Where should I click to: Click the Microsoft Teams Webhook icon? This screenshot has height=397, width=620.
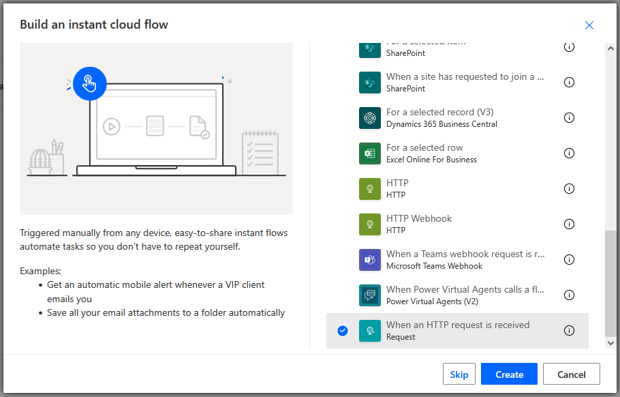coord(370,260)
